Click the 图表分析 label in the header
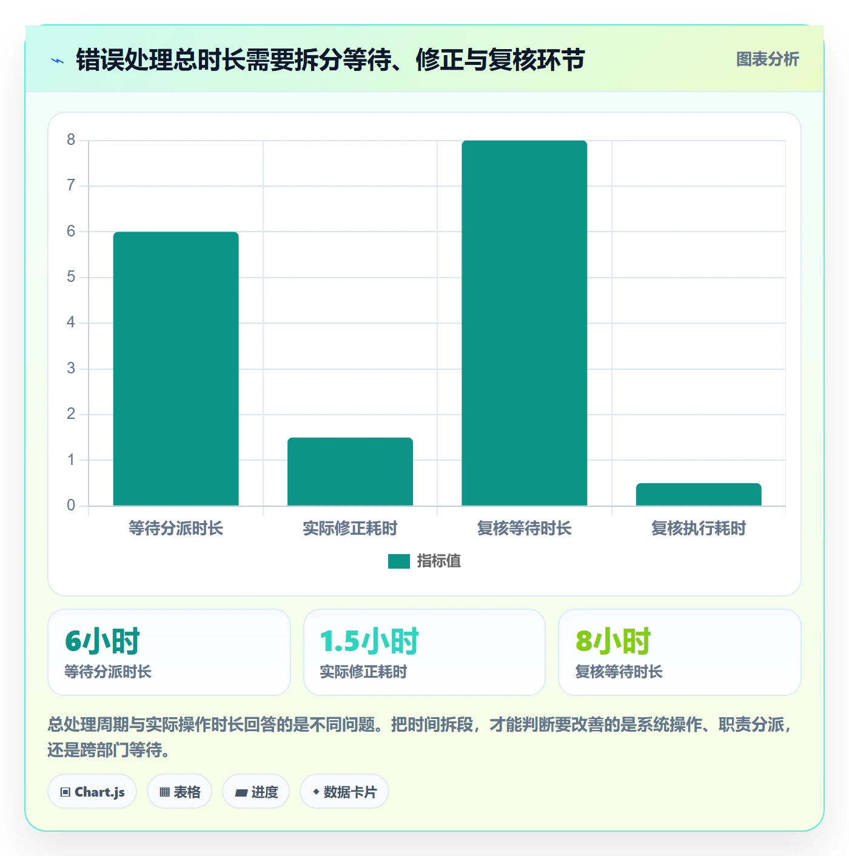This screenshot has height=856, width=849. pyautogui.click(x=767, y=59)
